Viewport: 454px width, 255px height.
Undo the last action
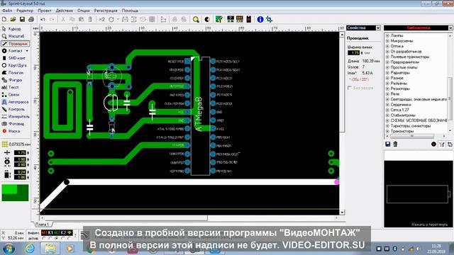pos(43,19)
